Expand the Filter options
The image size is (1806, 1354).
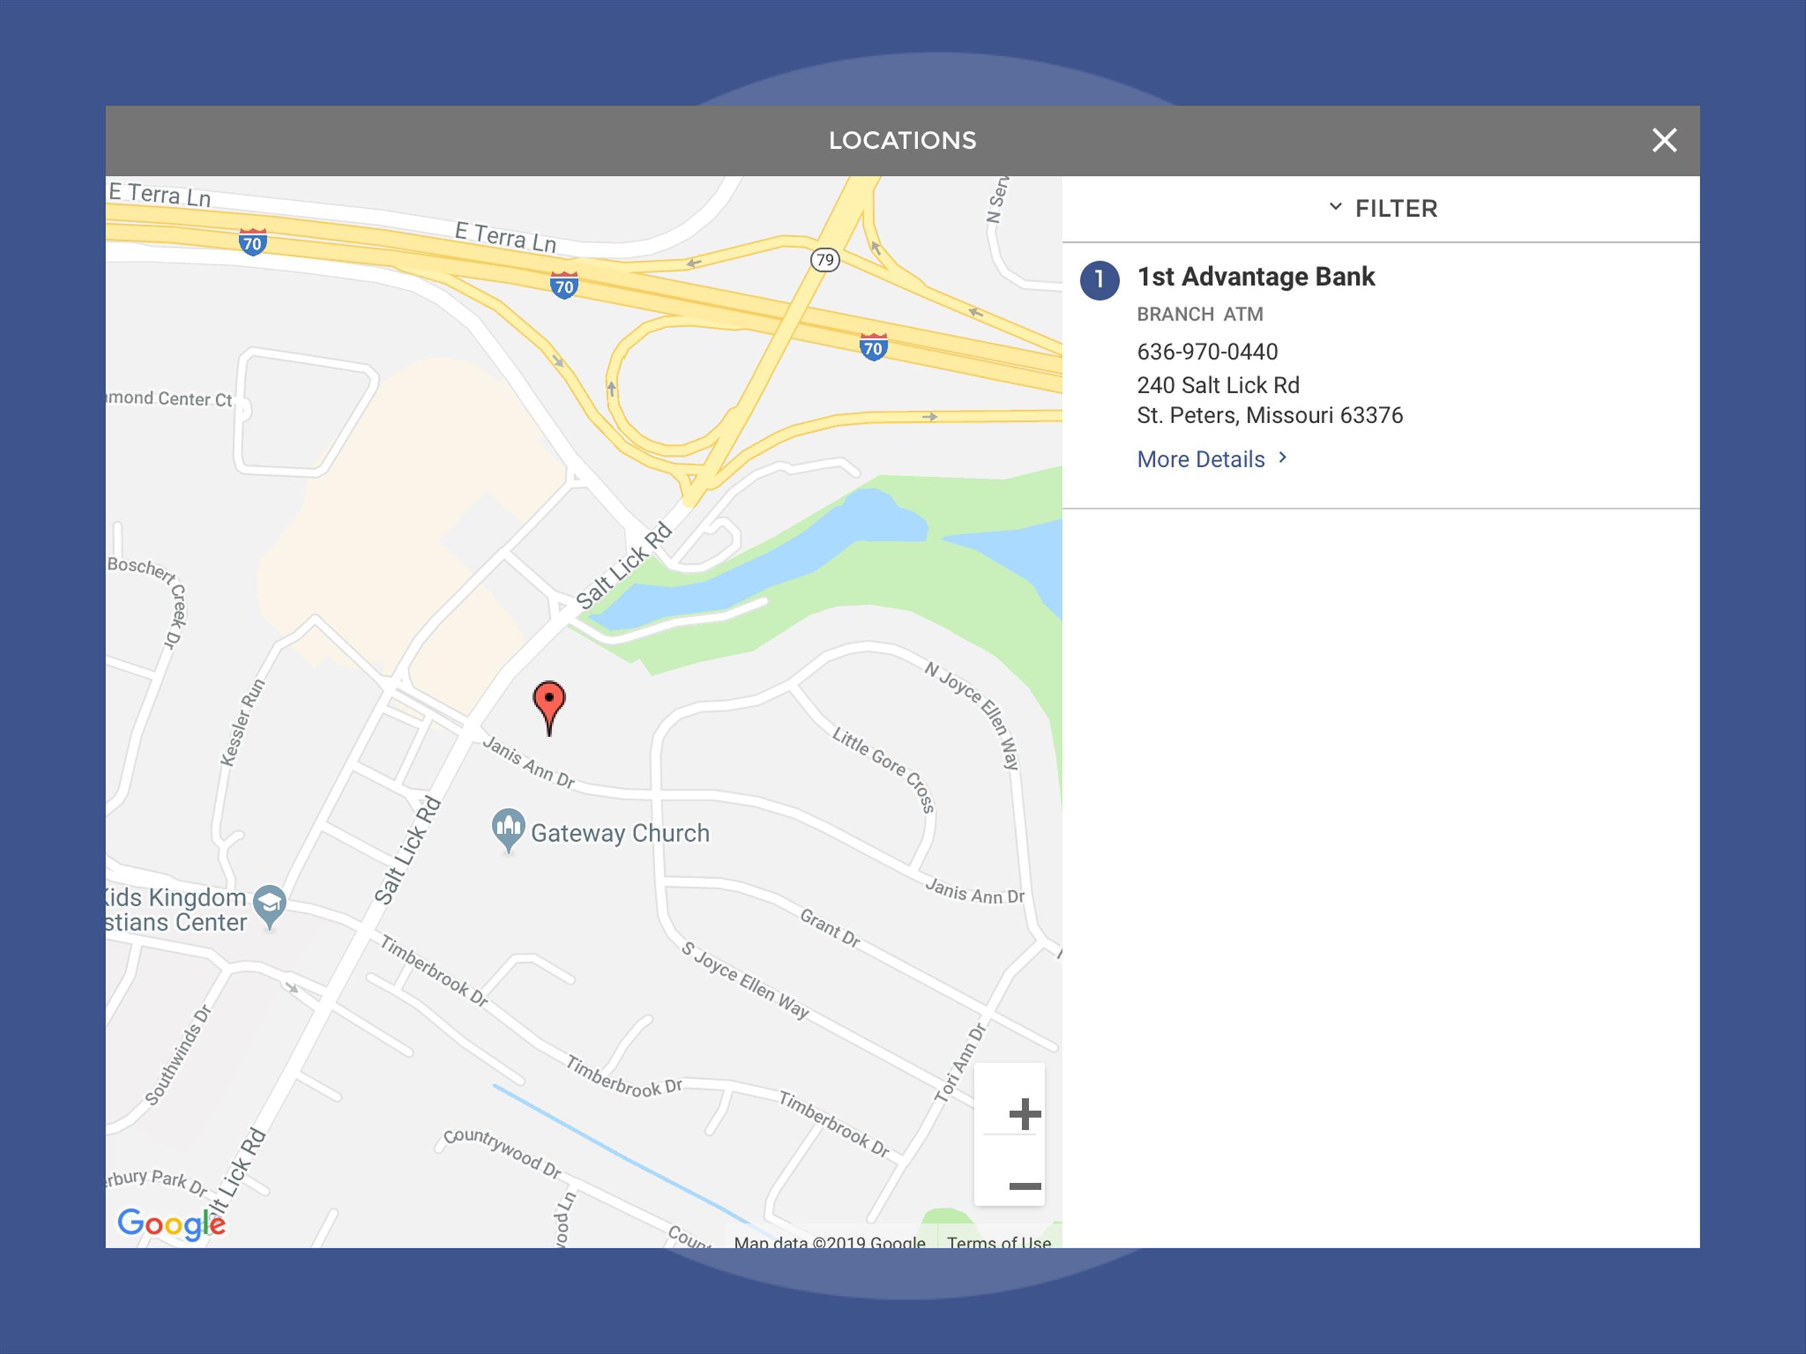[1382, 209]
